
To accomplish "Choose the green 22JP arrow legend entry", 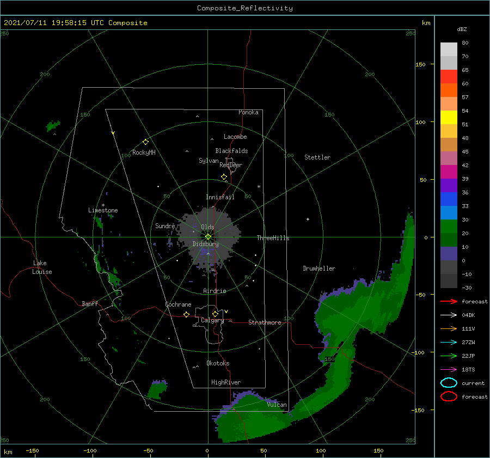I will 449,356.
